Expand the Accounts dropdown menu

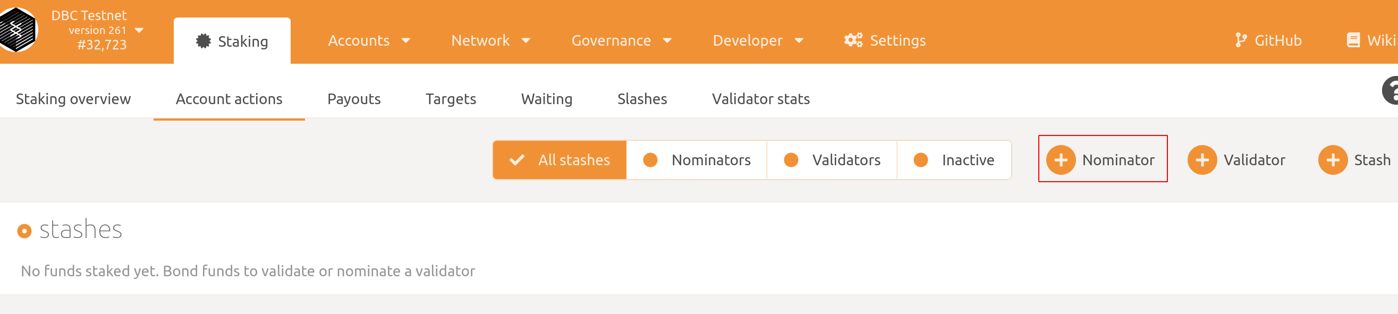(x=370, y=41)
